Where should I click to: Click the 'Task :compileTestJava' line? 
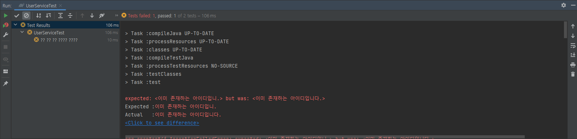pyautogui.click(x=159, y=58)
